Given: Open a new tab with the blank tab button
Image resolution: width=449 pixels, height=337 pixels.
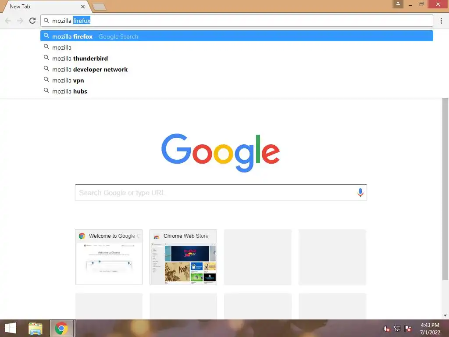Looking at the screenshot, I should (x=99, y=7).
